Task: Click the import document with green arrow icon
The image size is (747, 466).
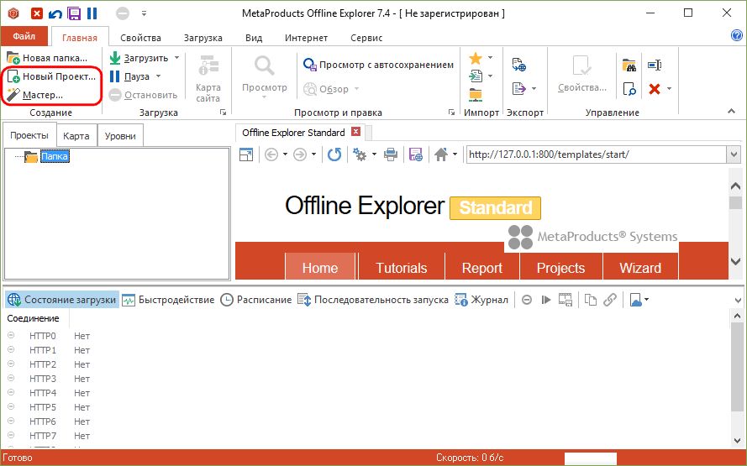Action: point(476,76)
